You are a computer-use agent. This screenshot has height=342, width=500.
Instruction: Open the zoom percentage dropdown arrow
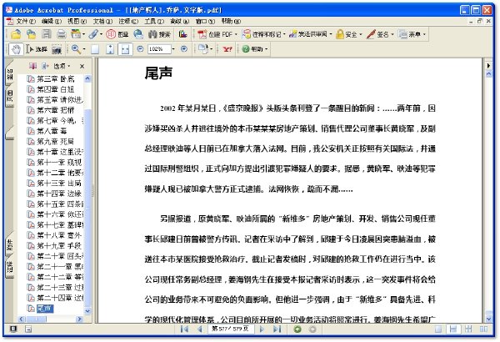coord(173,49)
